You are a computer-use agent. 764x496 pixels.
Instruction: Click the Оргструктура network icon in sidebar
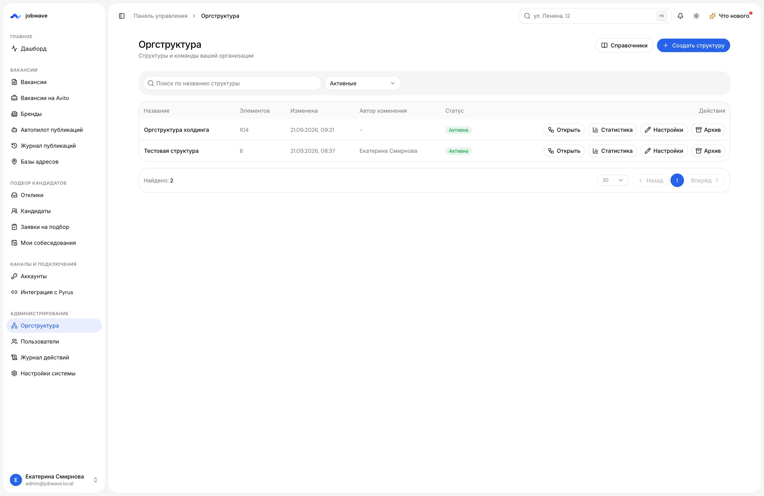click(14, 326)
